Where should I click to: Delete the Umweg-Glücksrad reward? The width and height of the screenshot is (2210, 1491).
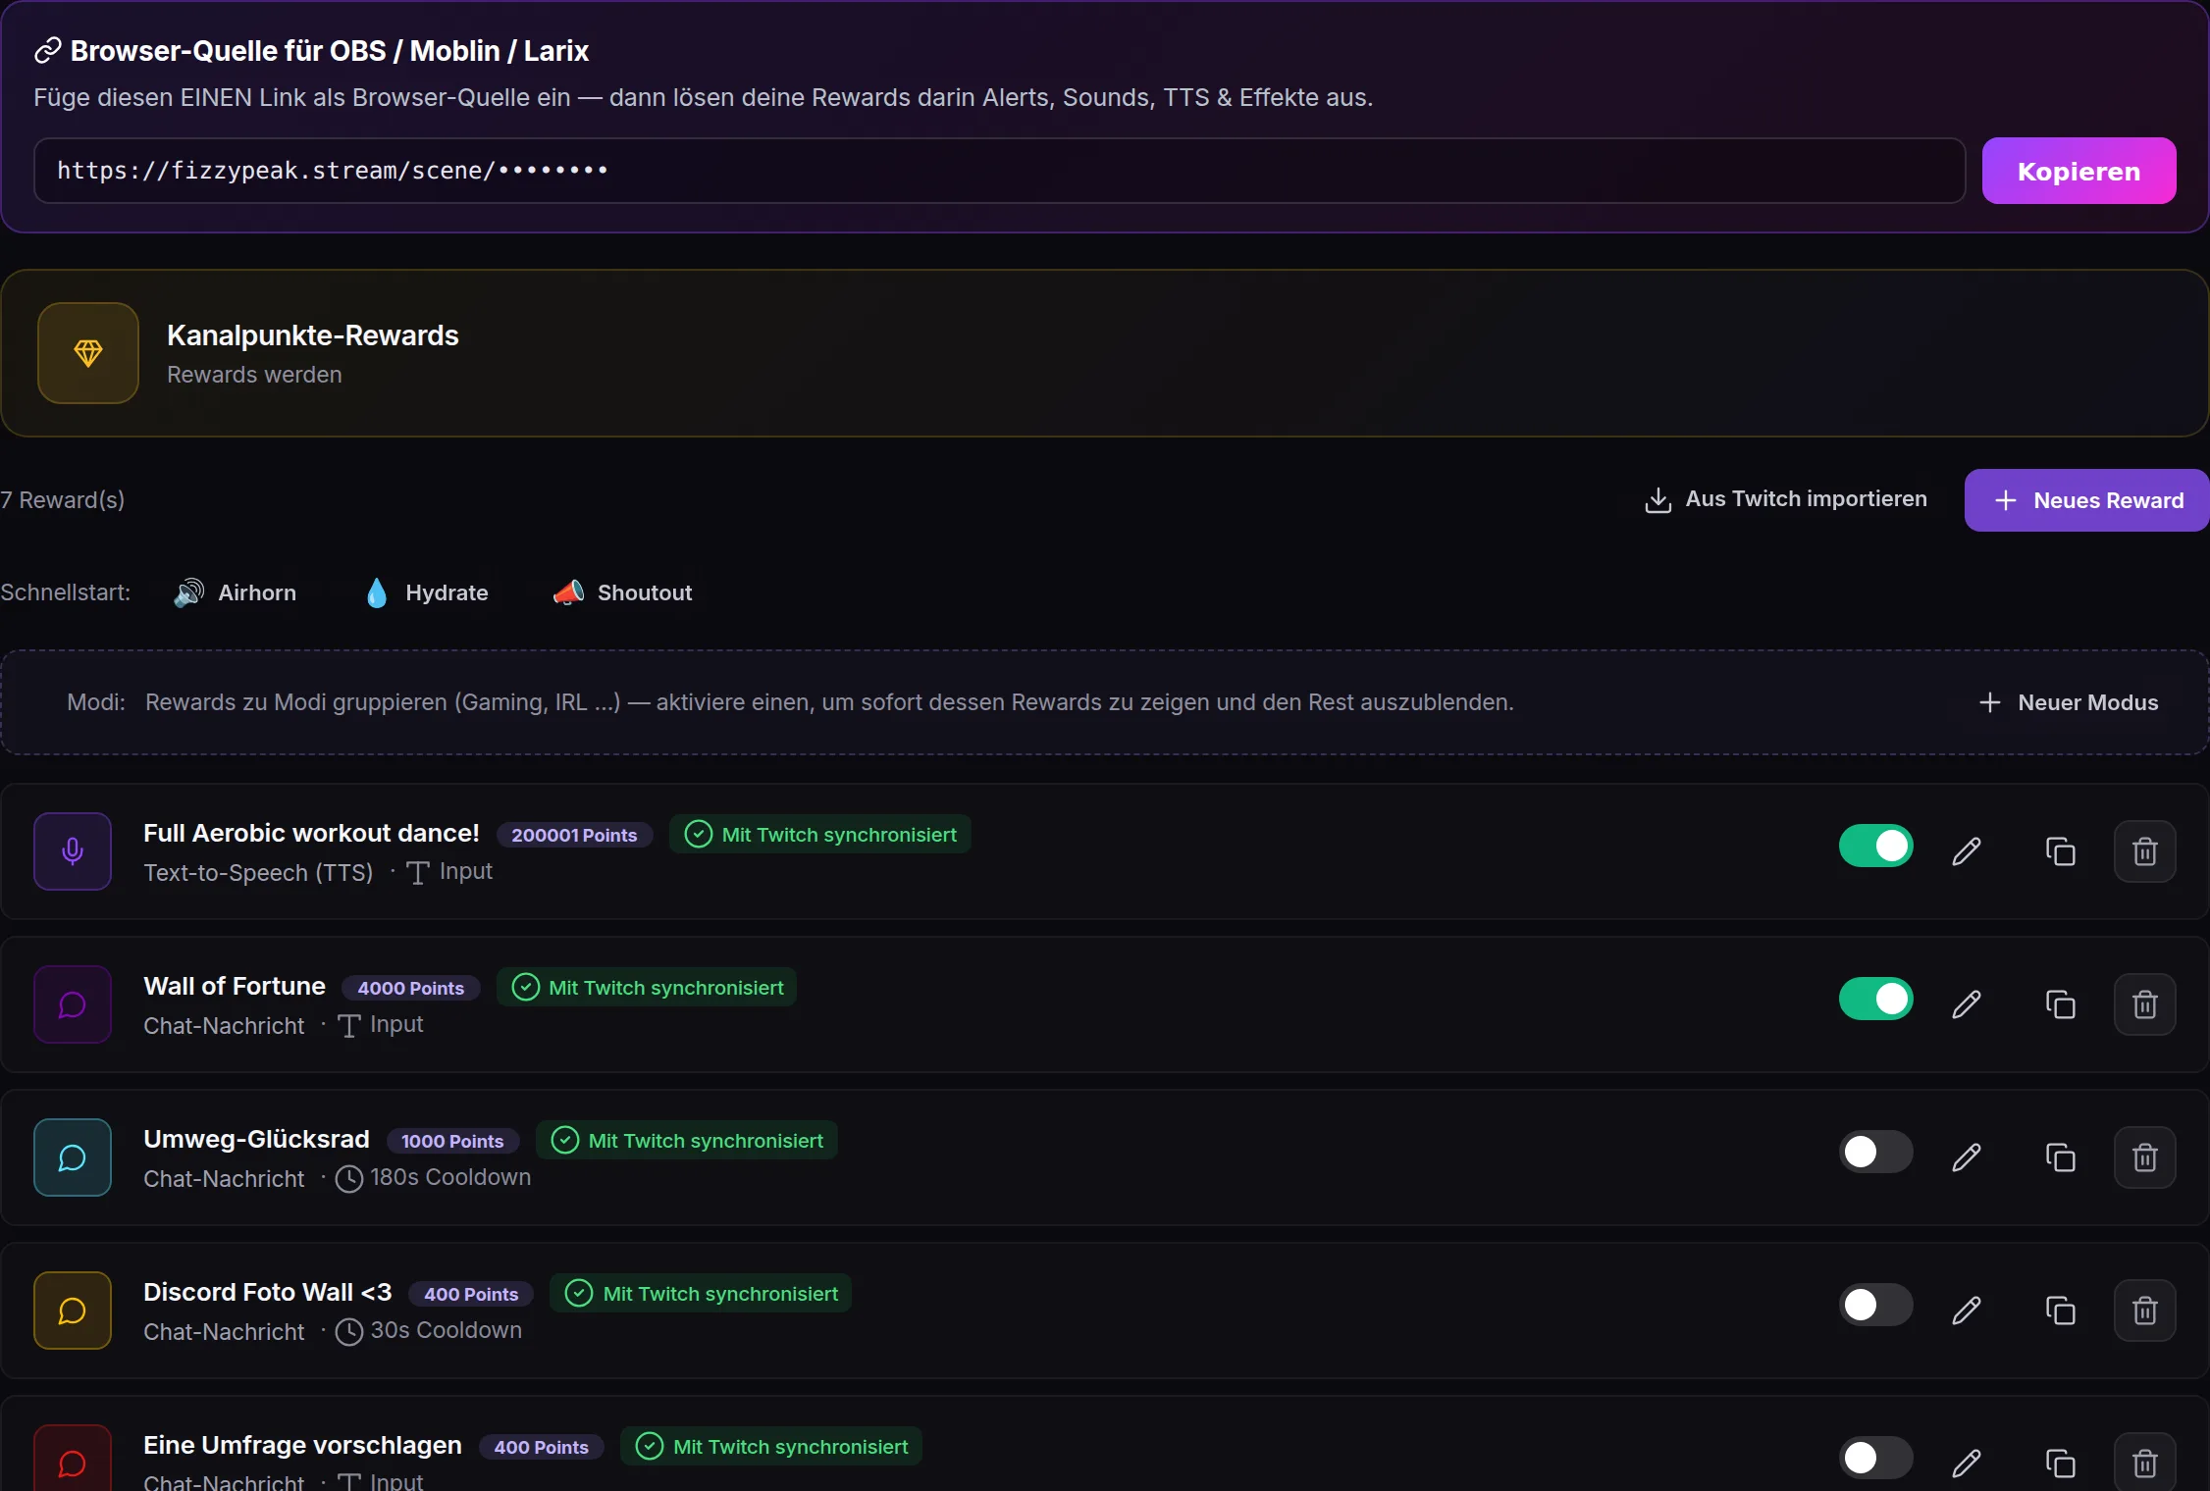click(2144, 1157)
